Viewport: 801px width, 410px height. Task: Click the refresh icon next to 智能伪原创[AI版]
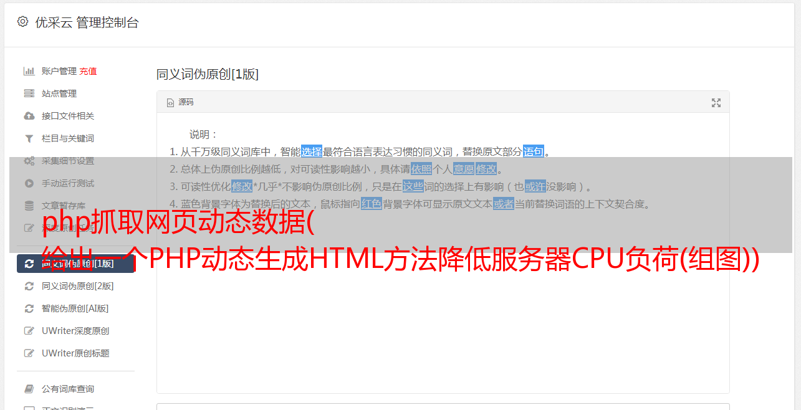coord(29,308)
